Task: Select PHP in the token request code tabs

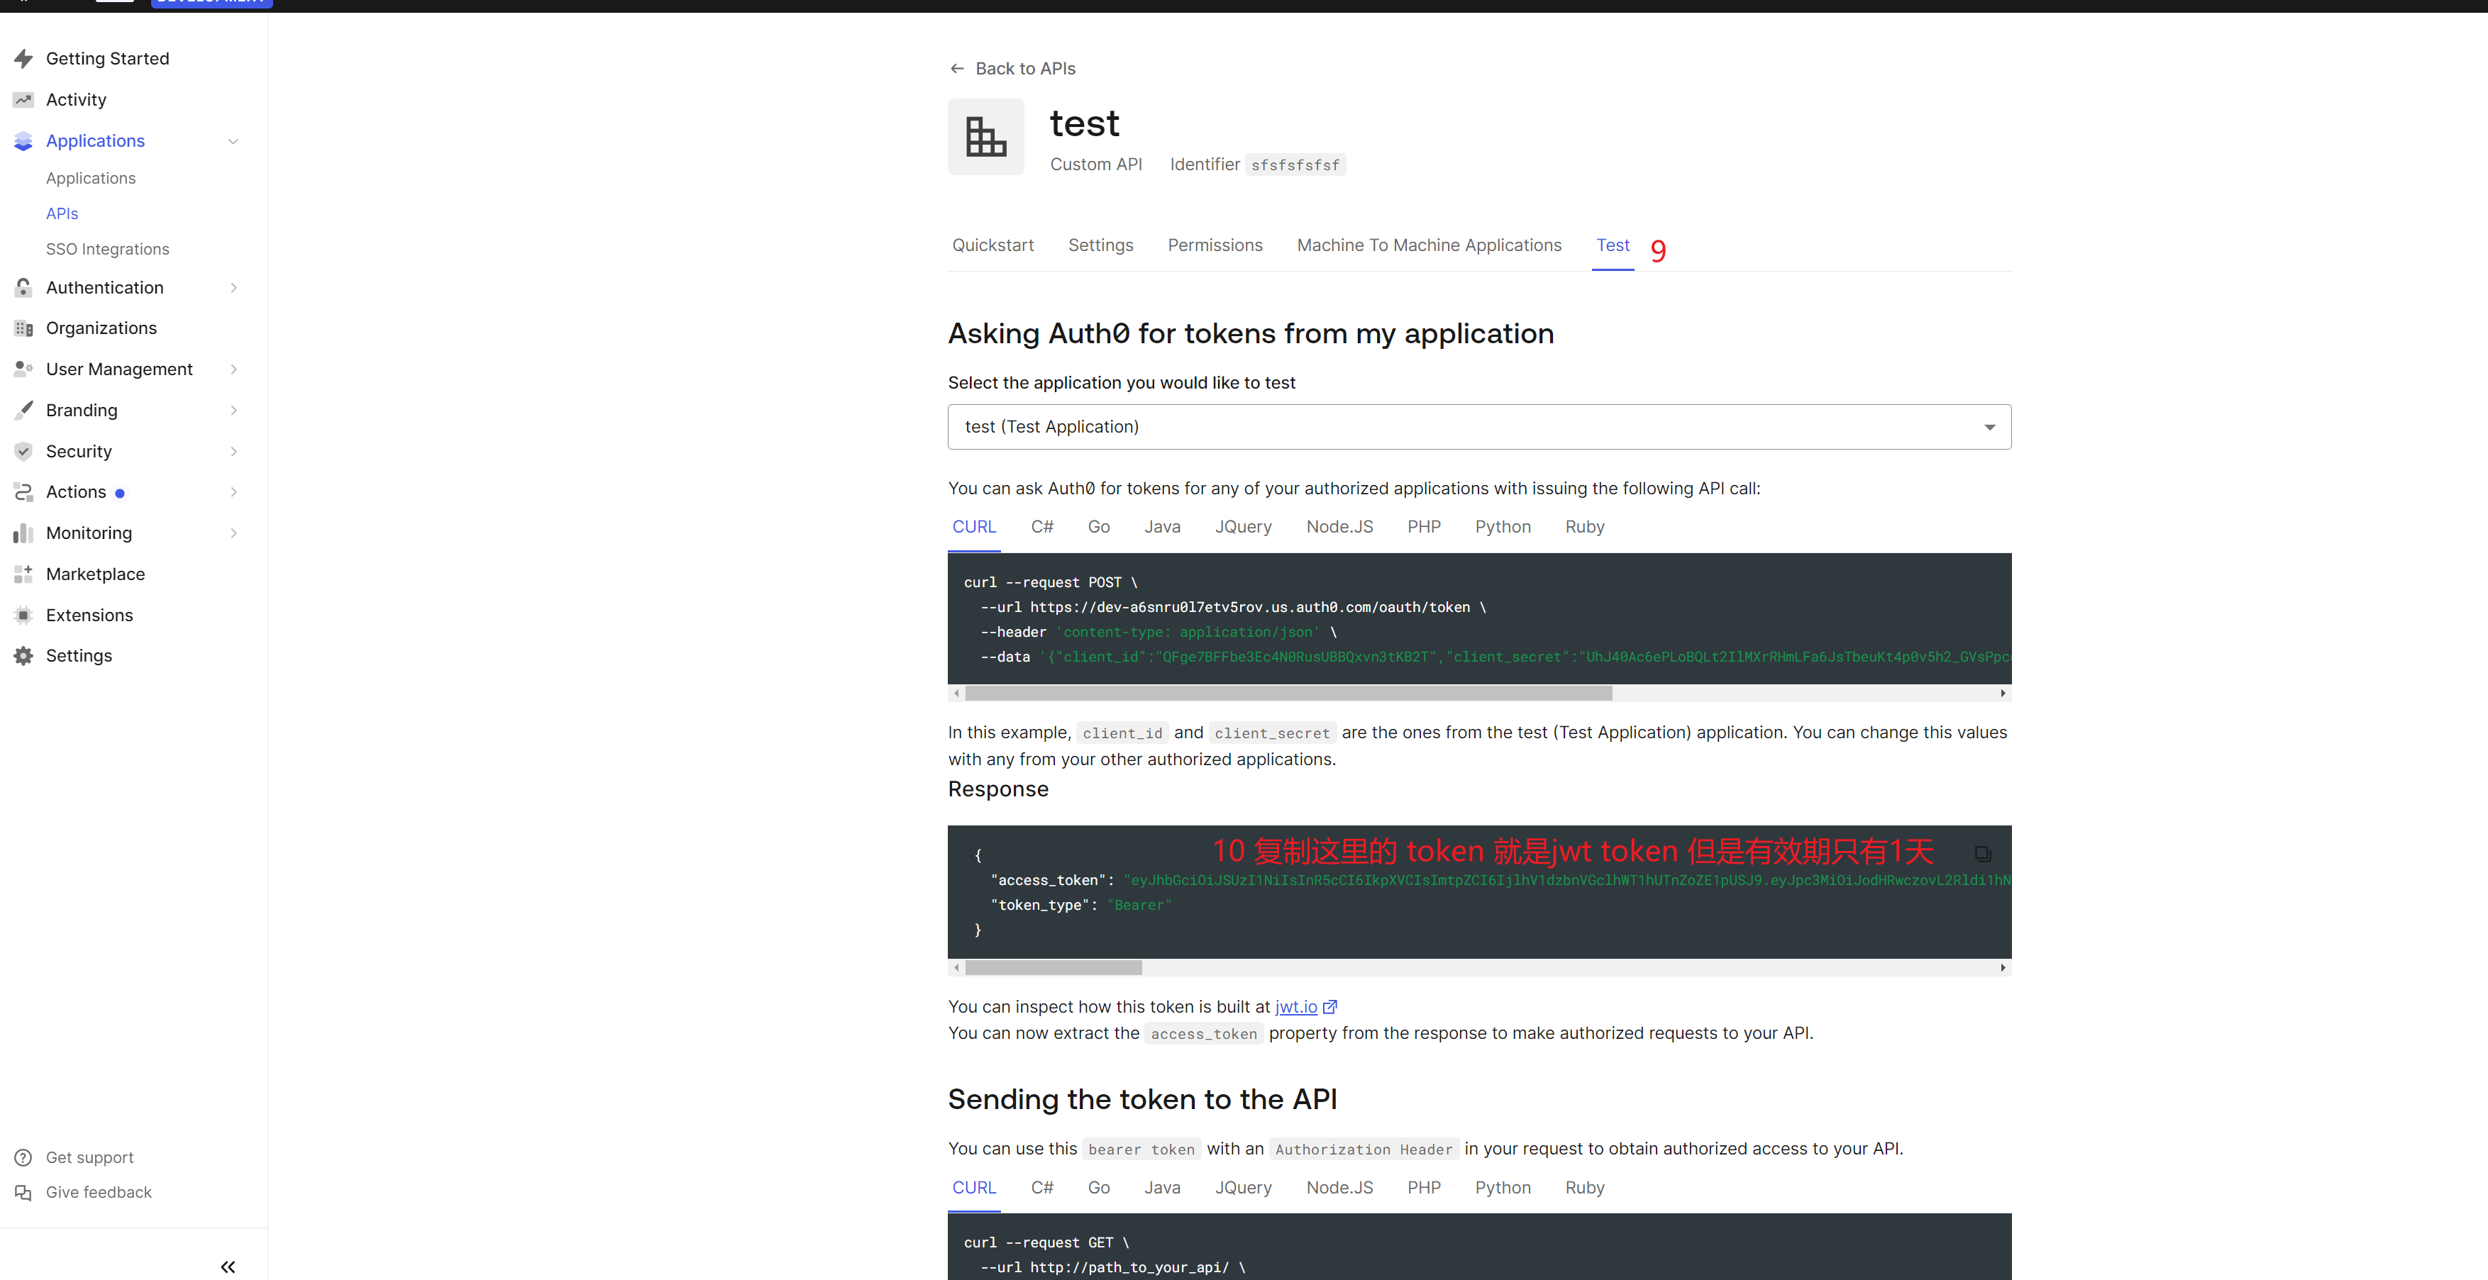Action: click(x=1424, y=527)
